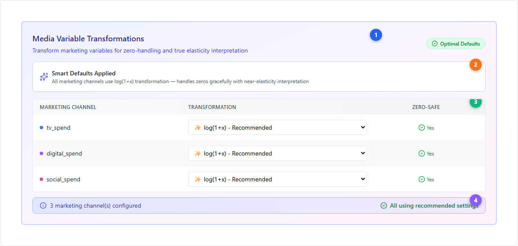Click the zero-safe check icon for tv_spend
The height and width of the screenshot is (246, 518).
point(422,128)
